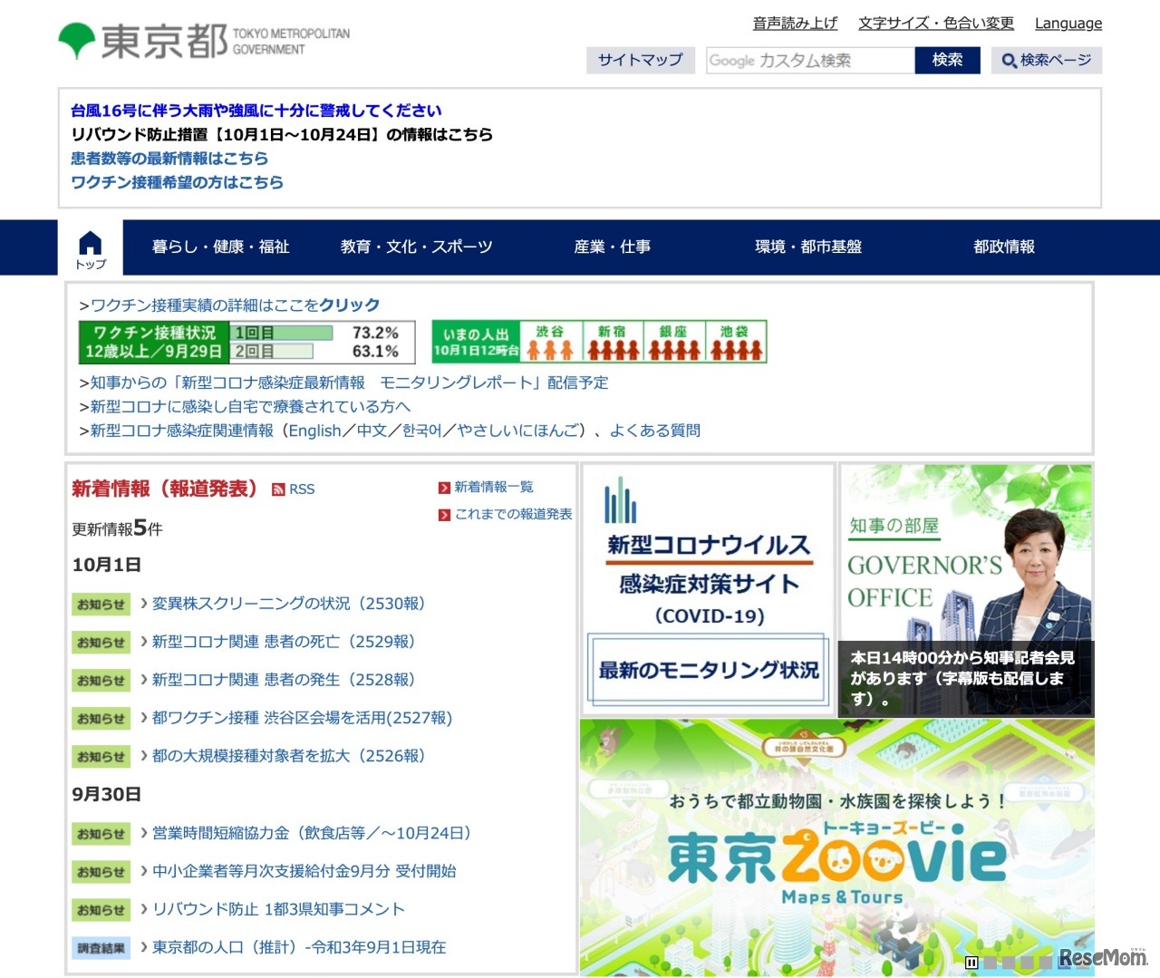Viewport: 1160px width, 978px height.
Task: Click the 10月1日 date heading
Action: click(107, 565)
